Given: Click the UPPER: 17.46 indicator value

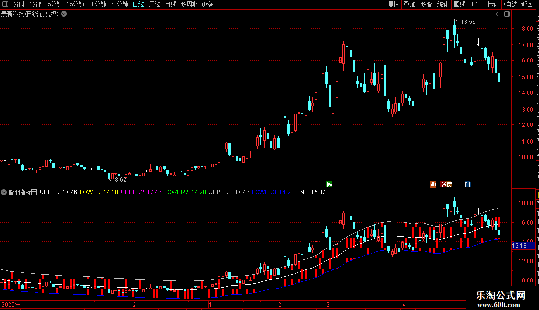Looking at the screenshot, I should click(59, 192).
